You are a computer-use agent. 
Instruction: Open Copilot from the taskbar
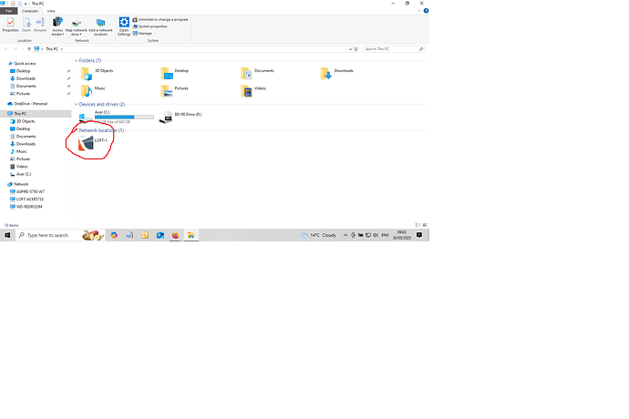tap(114, 235)
